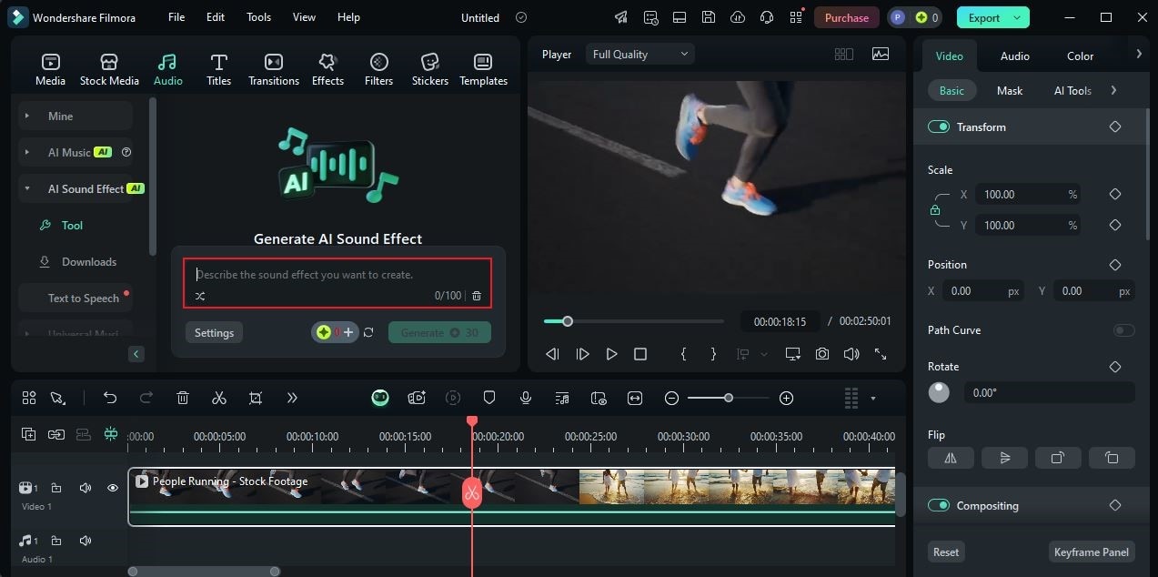1158x577 pixels.
Task: Expand the Mine category
Action: click(x=27, y=116)
